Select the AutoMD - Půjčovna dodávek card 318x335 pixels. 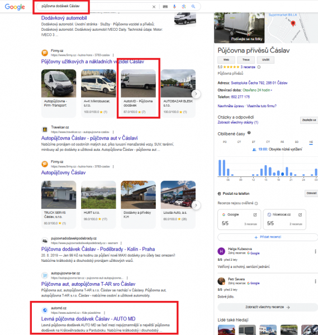[x=138, y=93]
